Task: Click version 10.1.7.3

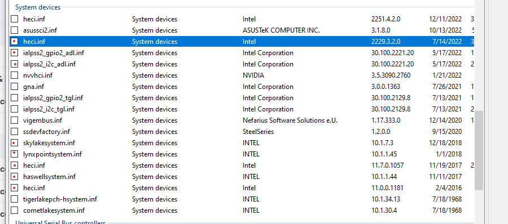Action: click(382, 143)
